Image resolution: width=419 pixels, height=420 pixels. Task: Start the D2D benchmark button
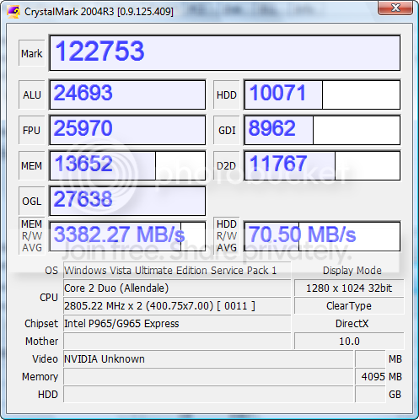(227, 165)
